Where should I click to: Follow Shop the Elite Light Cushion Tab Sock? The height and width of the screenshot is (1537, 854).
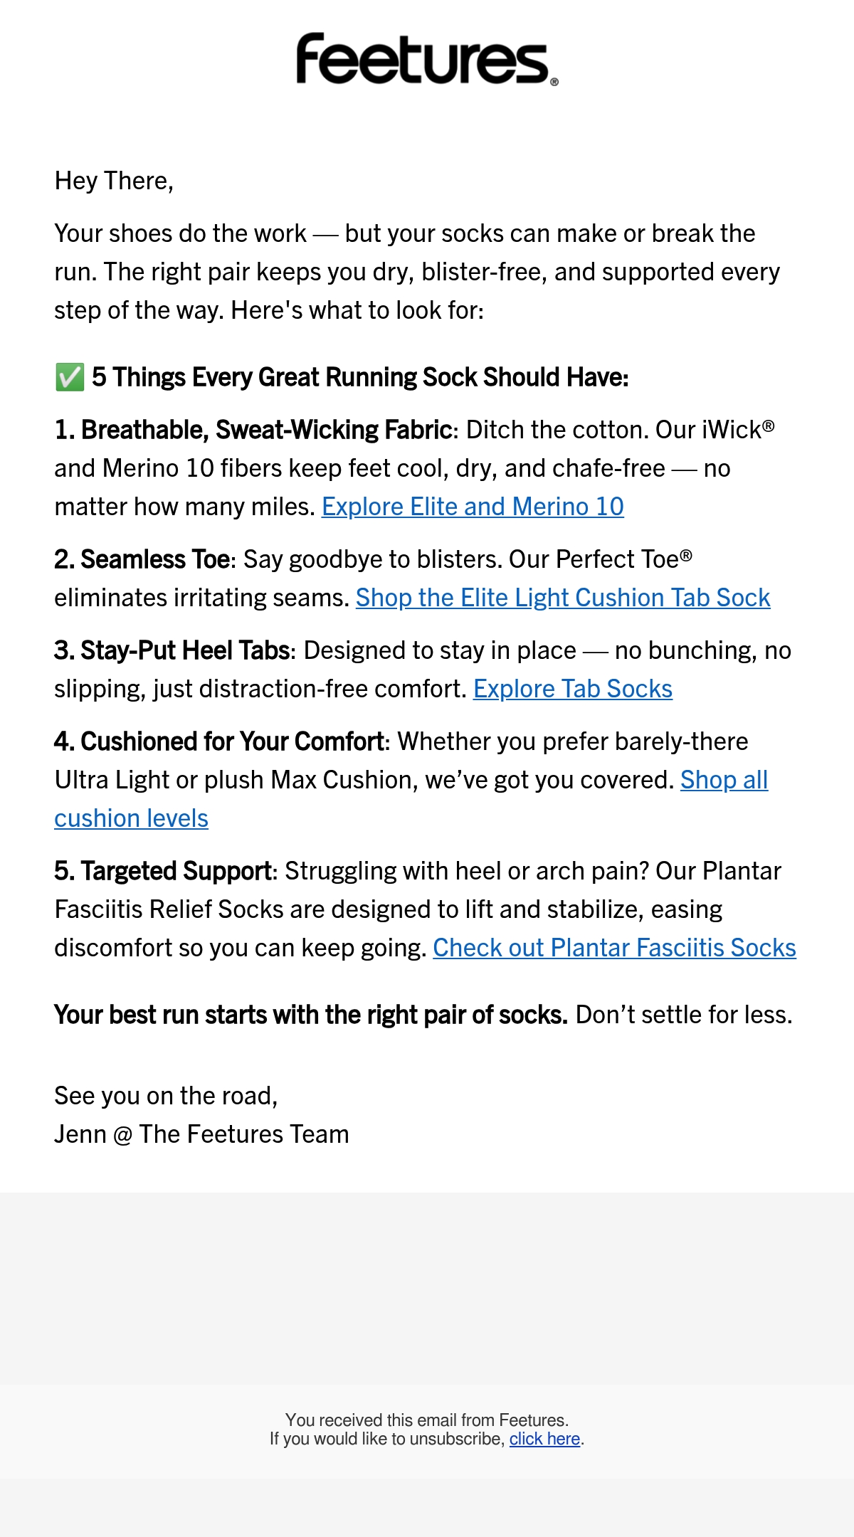click(563, 598)
